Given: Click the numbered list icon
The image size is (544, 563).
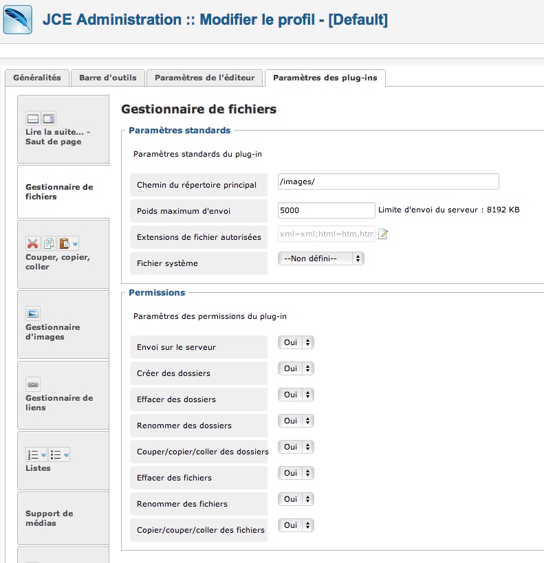Looking at the screenshot, I should point(33,455).
